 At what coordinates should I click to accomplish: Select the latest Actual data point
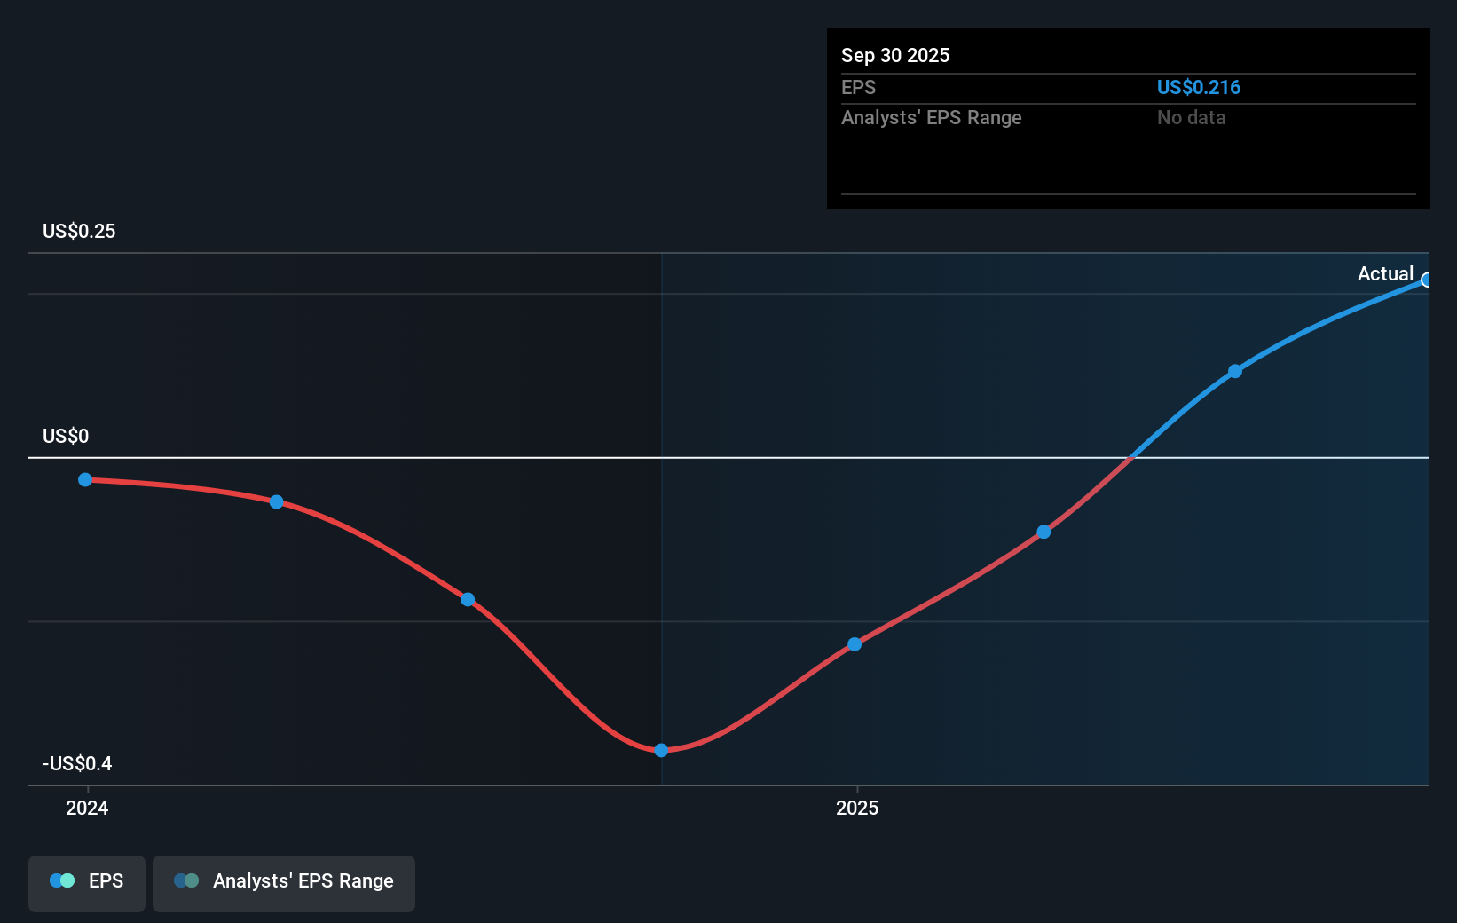click(1427, 280)
